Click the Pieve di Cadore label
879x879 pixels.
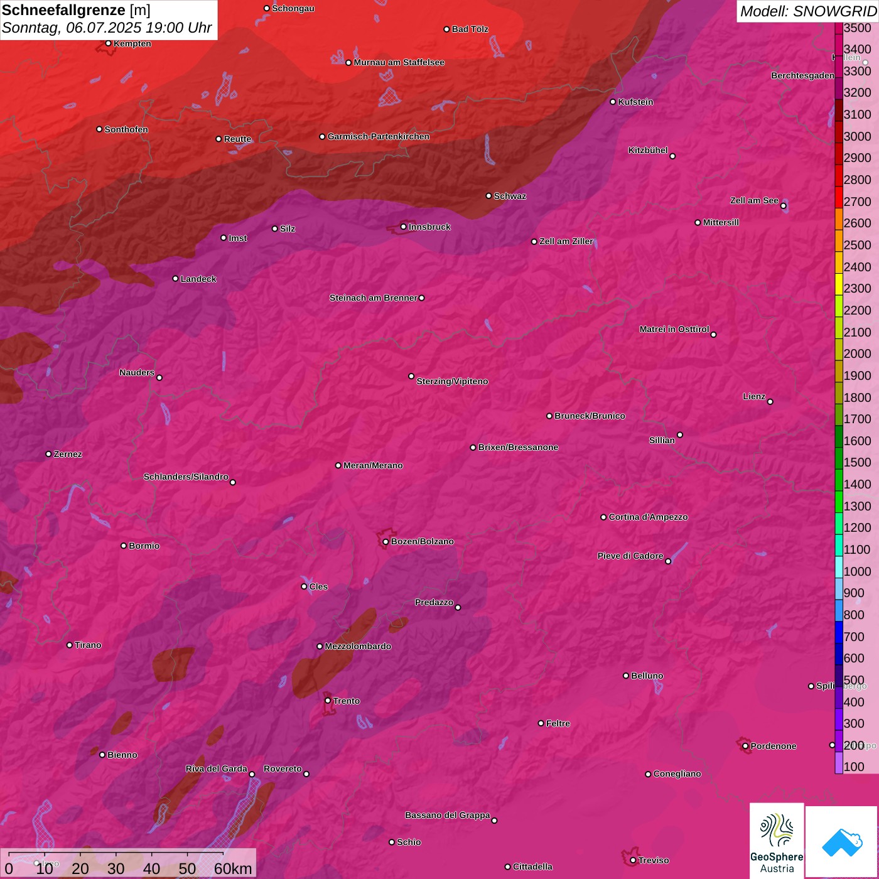[x=630, y=556]
